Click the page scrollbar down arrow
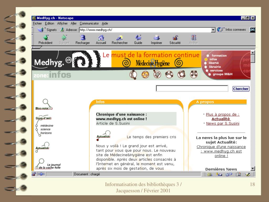The height and width of the screenshot is (202, 269). [252, 169]
